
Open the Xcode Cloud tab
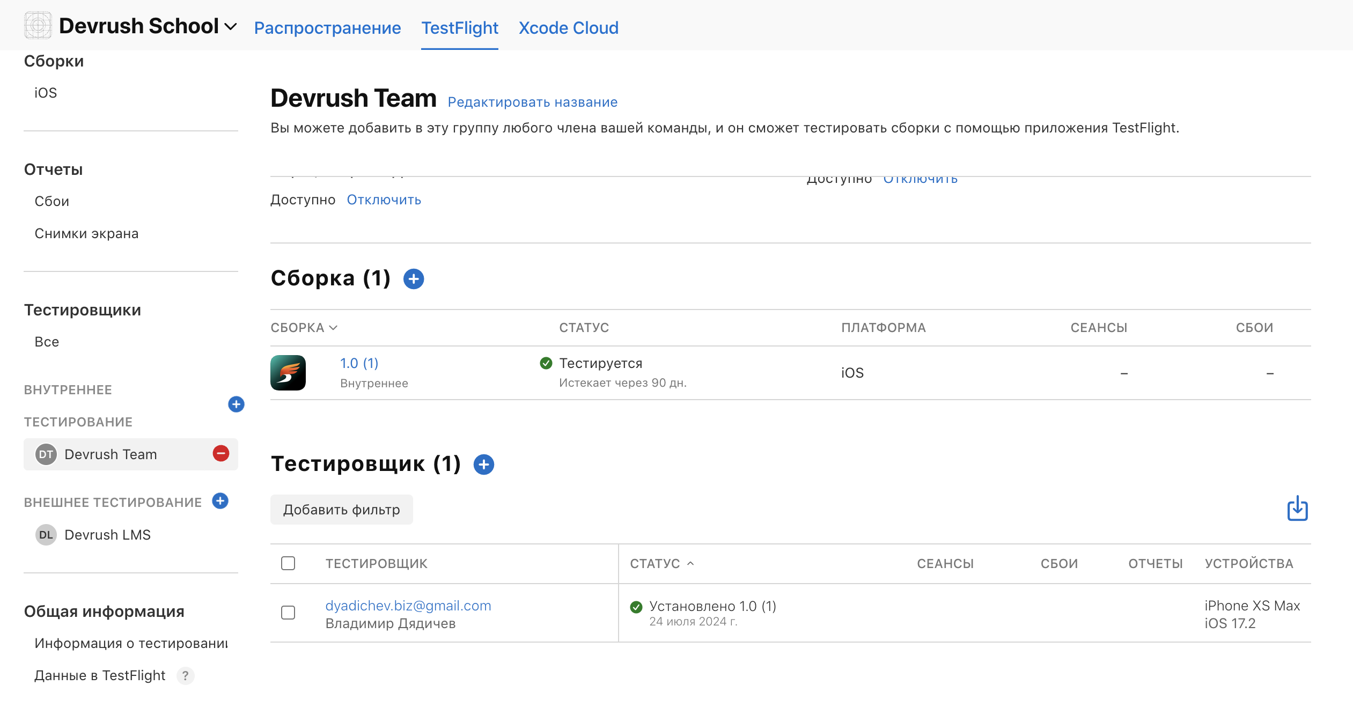tap(568, 28)
